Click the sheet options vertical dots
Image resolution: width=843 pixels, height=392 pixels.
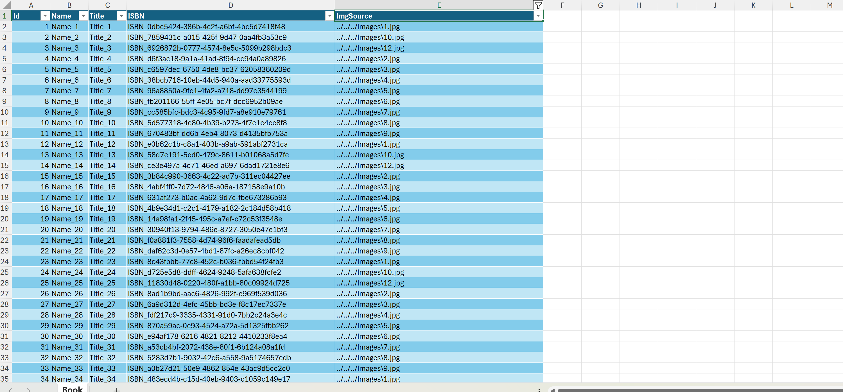point(539,390)
